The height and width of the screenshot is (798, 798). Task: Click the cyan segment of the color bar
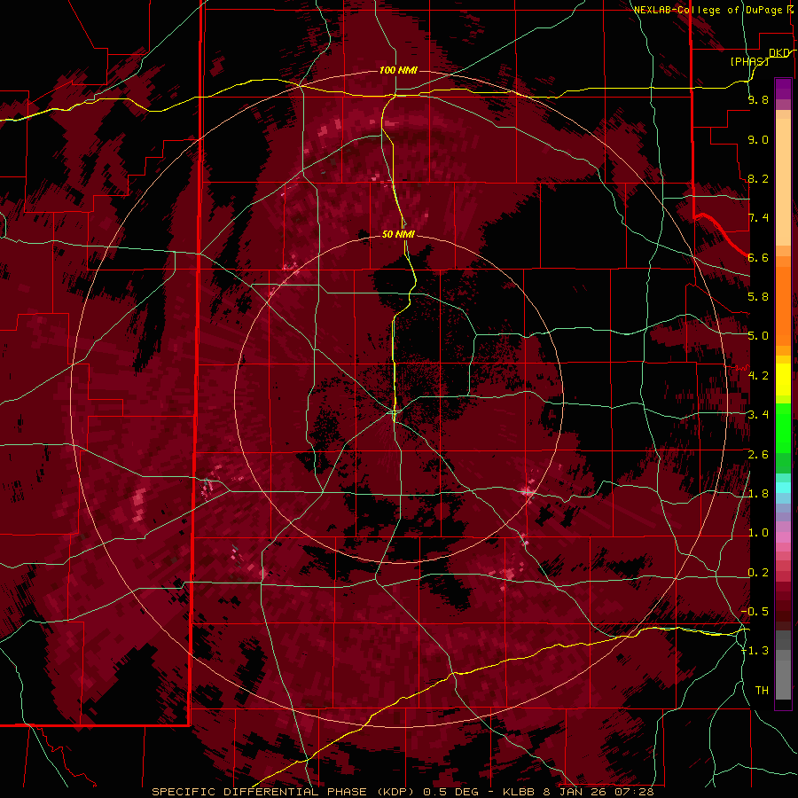pos(783,488)
